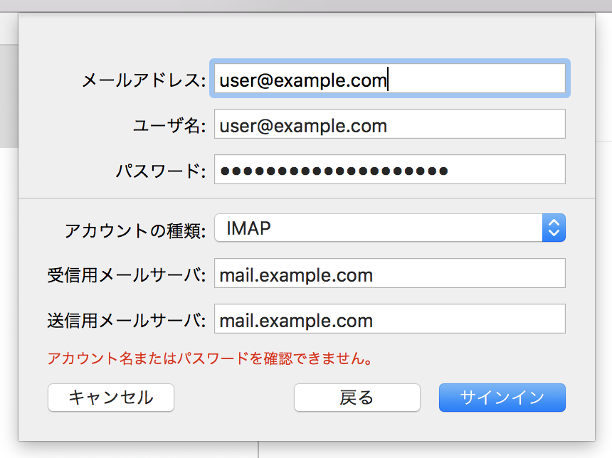
Task: Select the 受信用メールサーバ input field
Action: coord(389,275)
